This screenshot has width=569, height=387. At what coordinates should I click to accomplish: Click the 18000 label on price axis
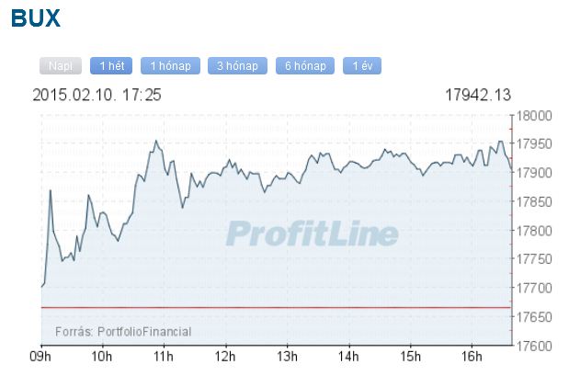(534, 116)
